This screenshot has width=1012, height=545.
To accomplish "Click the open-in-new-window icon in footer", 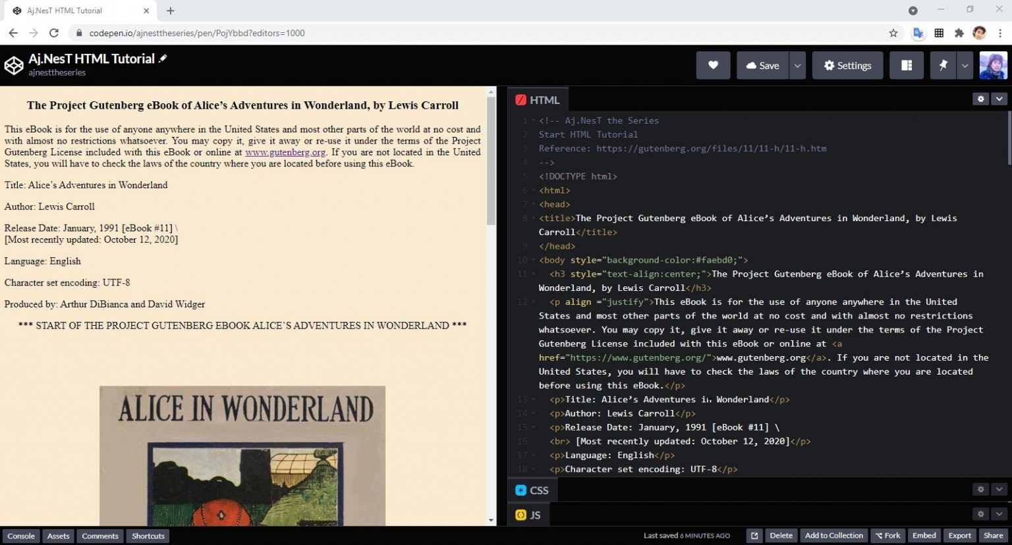I will click(x=754, y=536).
